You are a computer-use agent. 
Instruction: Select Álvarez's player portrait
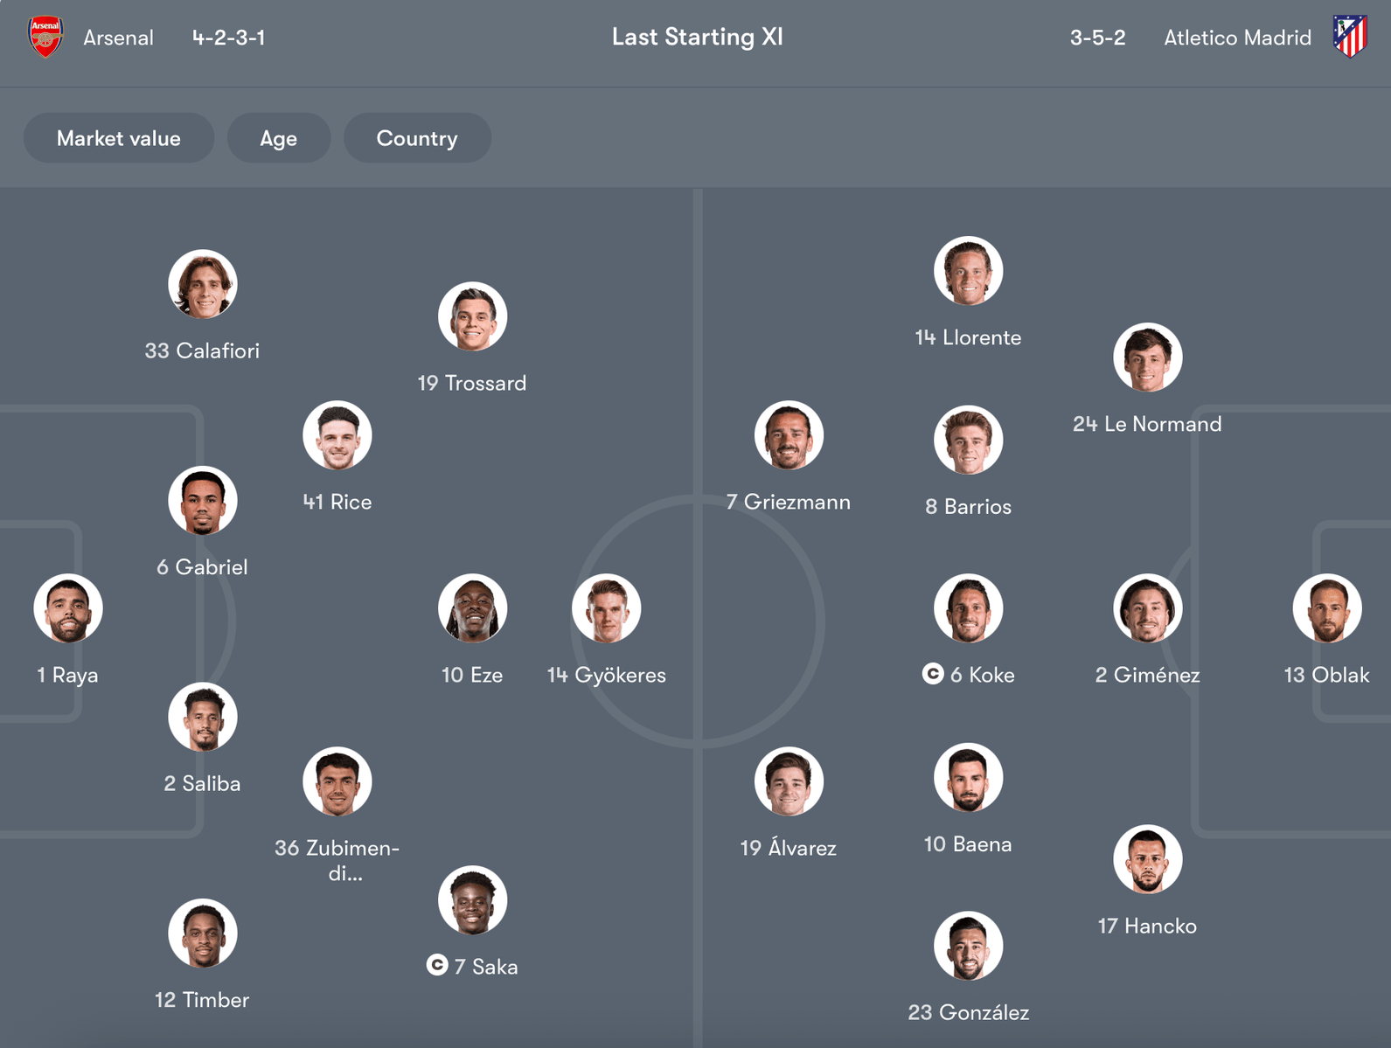click(x=789, y=781)
